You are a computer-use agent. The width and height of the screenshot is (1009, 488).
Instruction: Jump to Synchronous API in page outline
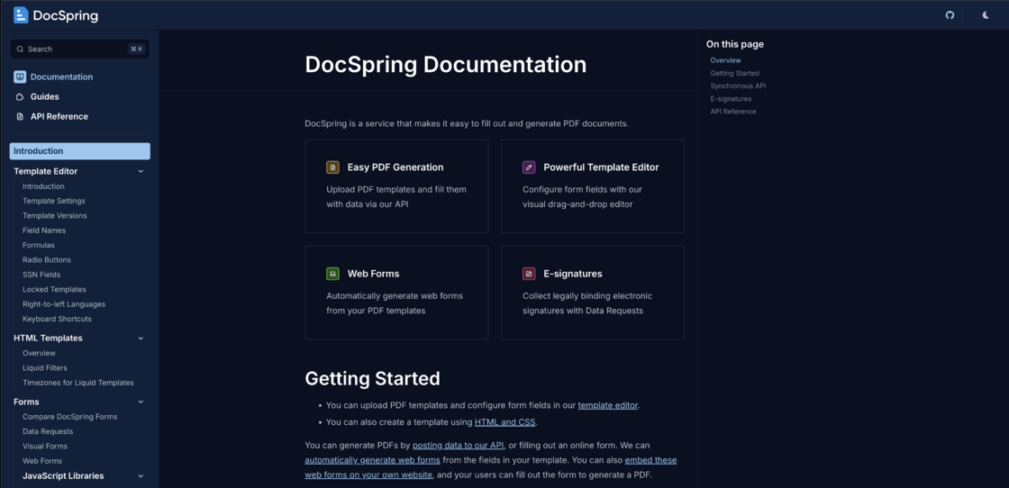tap(738, 86)
